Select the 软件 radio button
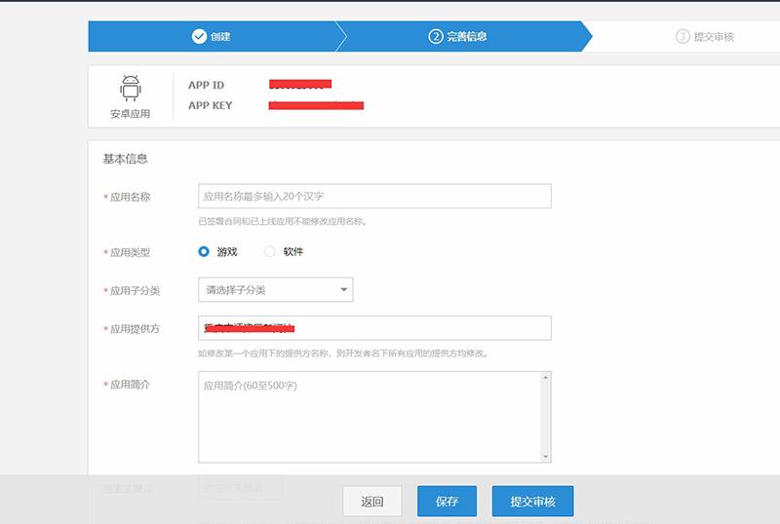 pyautogui.click(x=270, y=251)
